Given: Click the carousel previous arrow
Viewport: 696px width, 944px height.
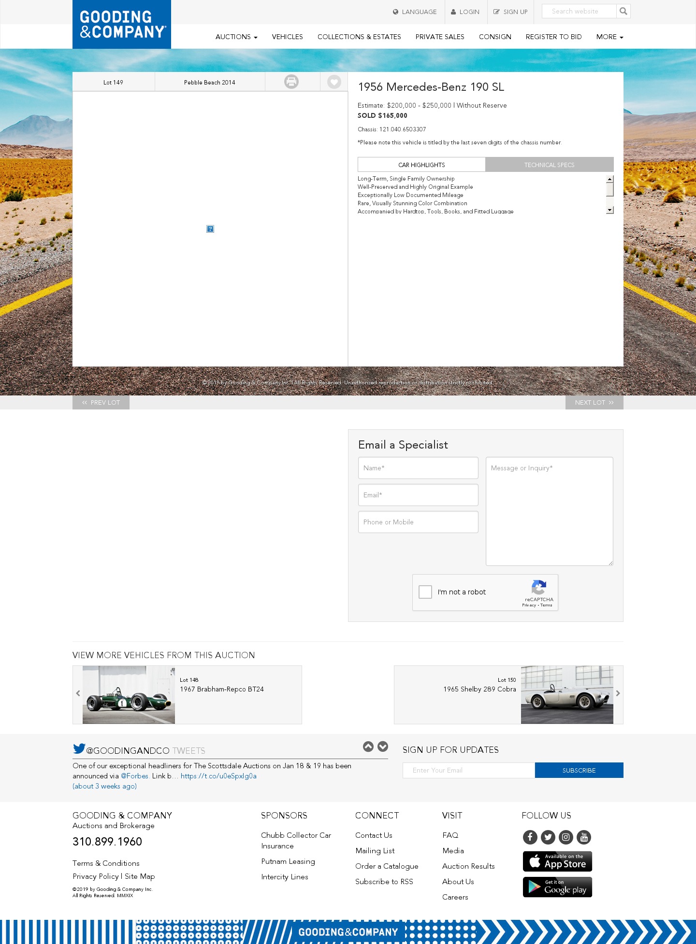Looking at the screenshot, I should [x=78, y=693].
